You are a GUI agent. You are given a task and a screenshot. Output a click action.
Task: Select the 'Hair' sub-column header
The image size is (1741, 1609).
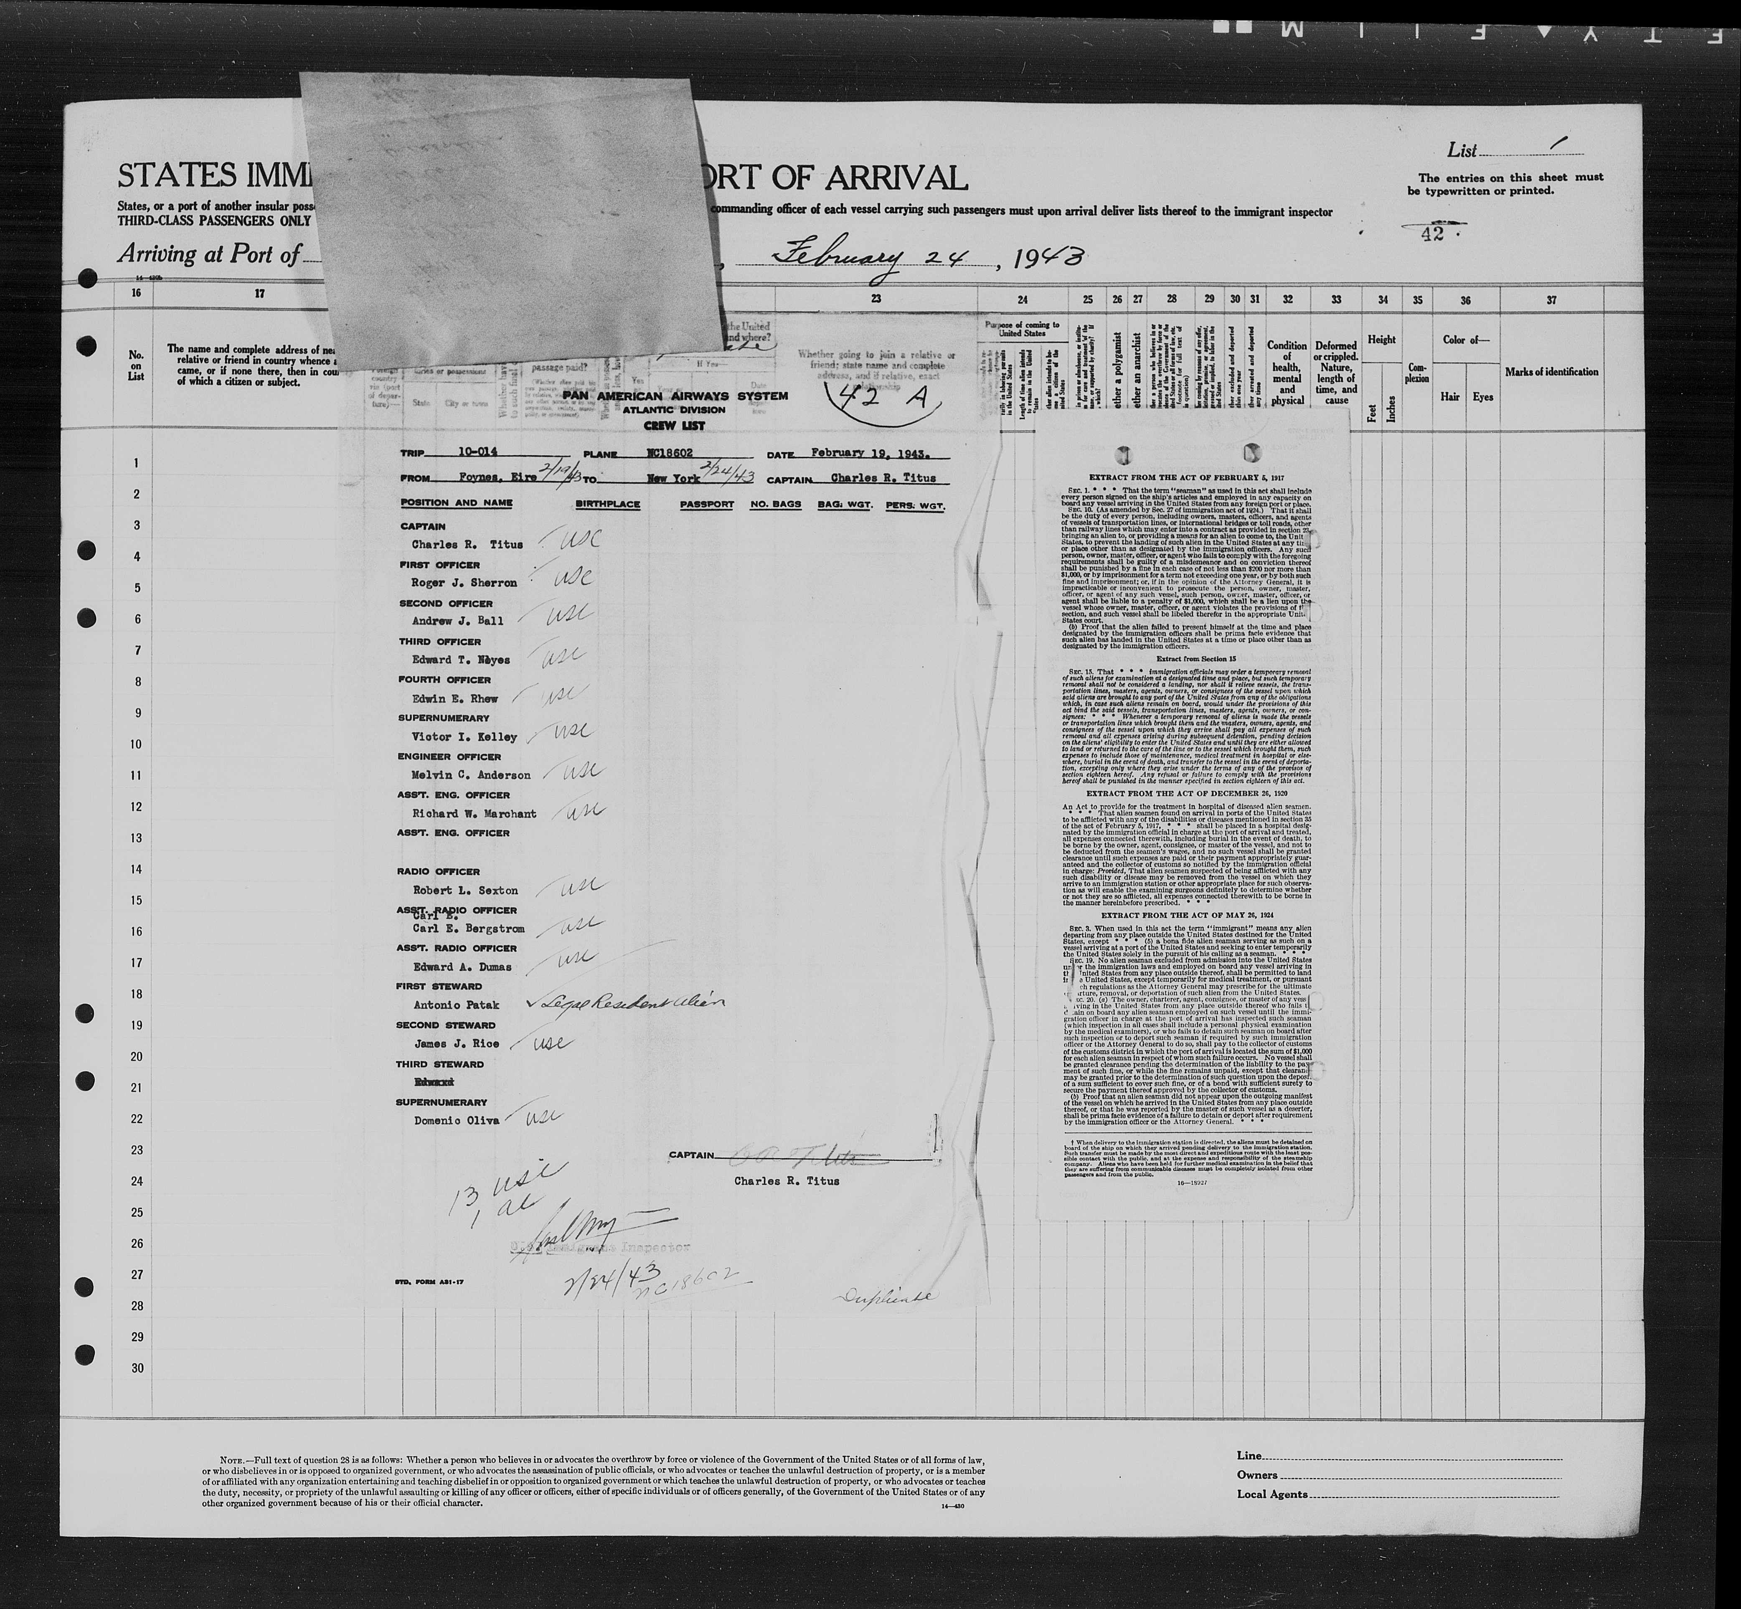1449,396
